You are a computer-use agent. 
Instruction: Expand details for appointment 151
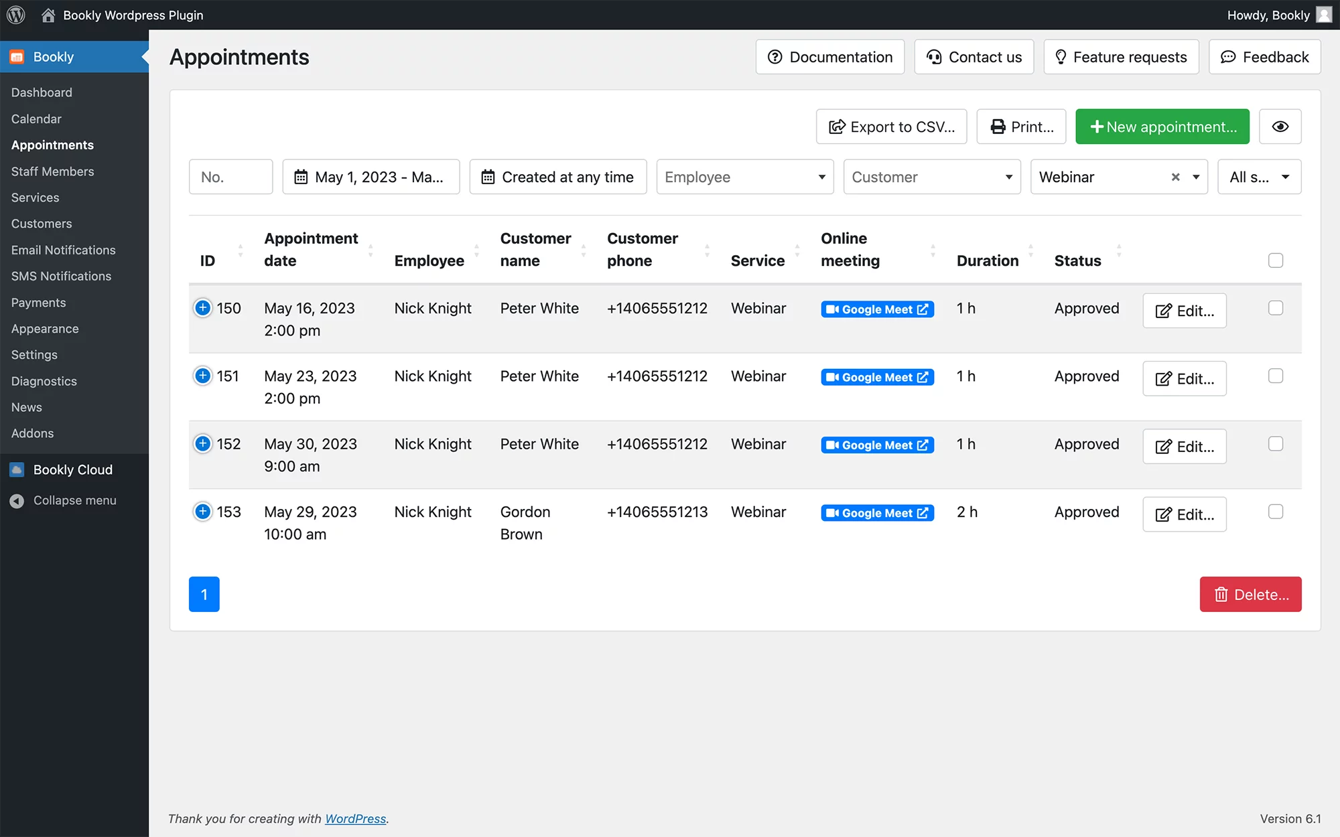pos(202,376)
